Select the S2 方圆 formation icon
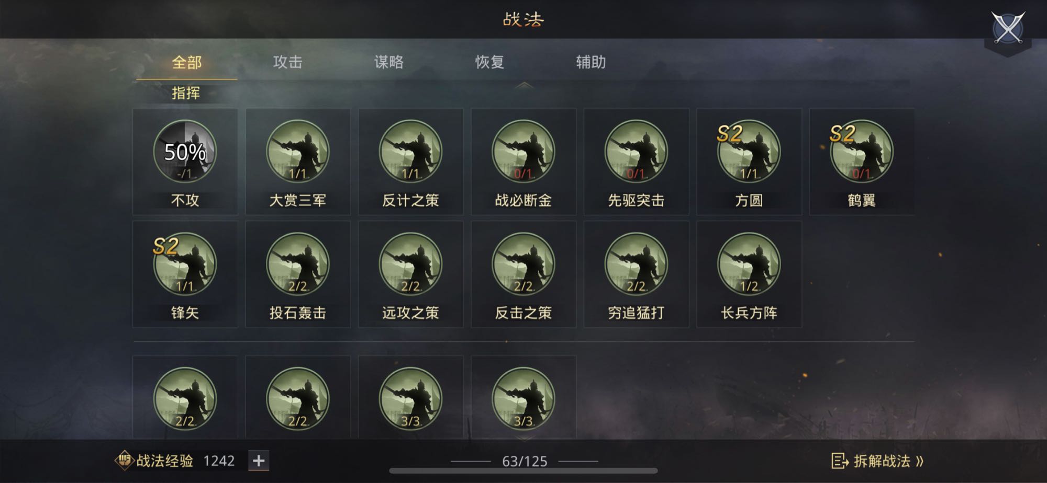Viewport: 1047px width, 483px height. (x=749, y=152)
